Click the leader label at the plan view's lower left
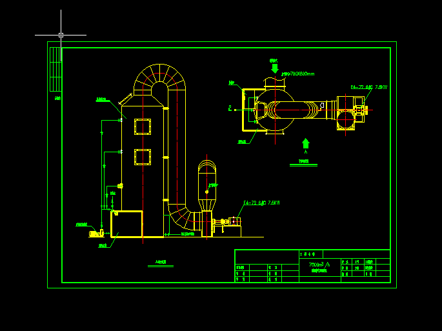The image size is (442, 331). click(x=242, y=142)
